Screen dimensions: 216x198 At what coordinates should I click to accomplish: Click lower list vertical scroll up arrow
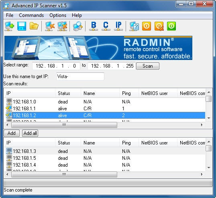[x=209, y=142]
